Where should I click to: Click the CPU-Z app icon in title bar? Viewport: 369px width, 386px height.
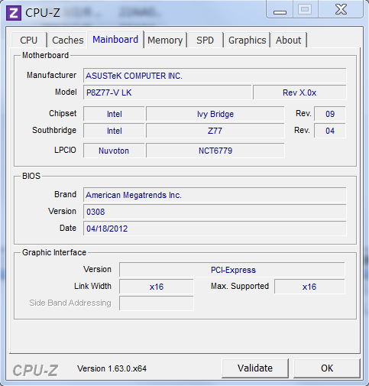click(14, 13)
